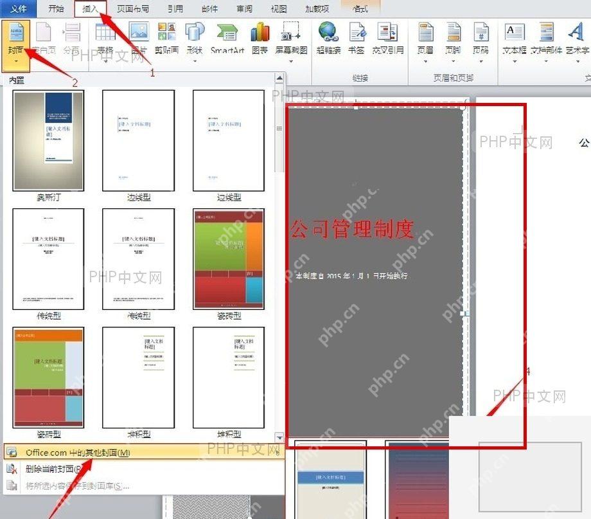Image resolution: width=591 pixels, height=519 pixels.
Task: Click the cover gallery scroll-down arrow
Action: click(279, 437)
